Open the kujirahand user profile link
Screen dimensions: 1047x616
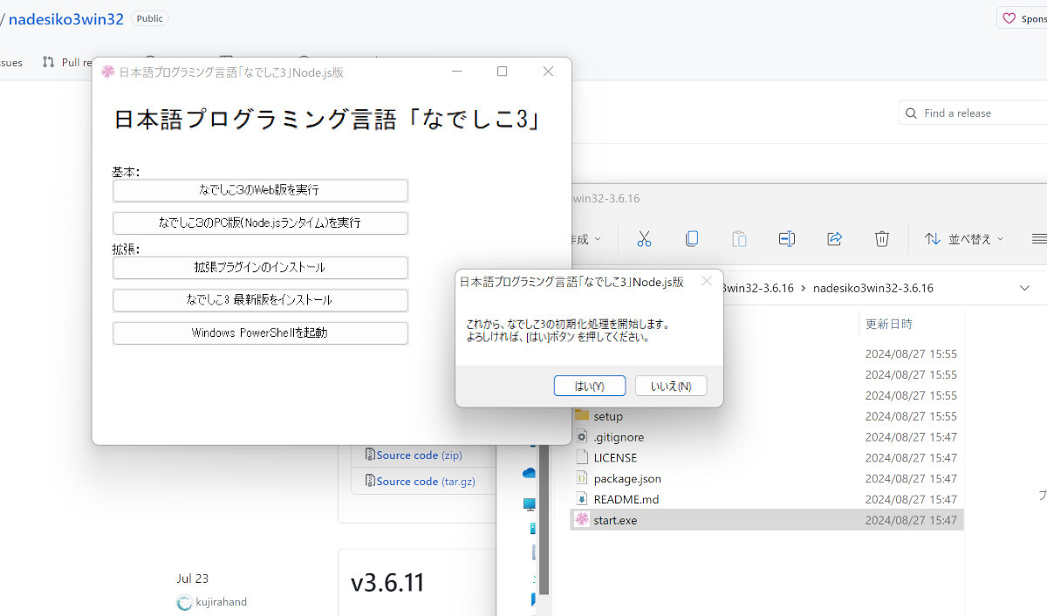(222, 602)
